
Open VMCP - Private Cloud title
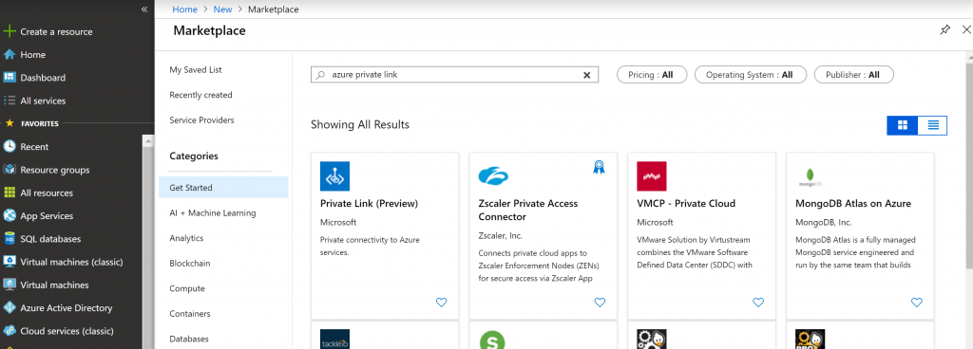686,204
